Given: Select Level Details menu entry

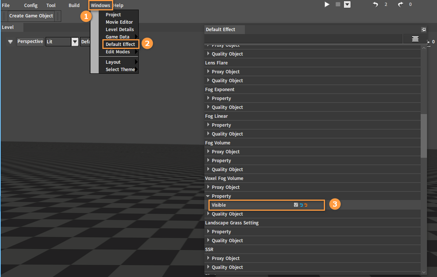Looking at the screenshot, I should 119,30.
